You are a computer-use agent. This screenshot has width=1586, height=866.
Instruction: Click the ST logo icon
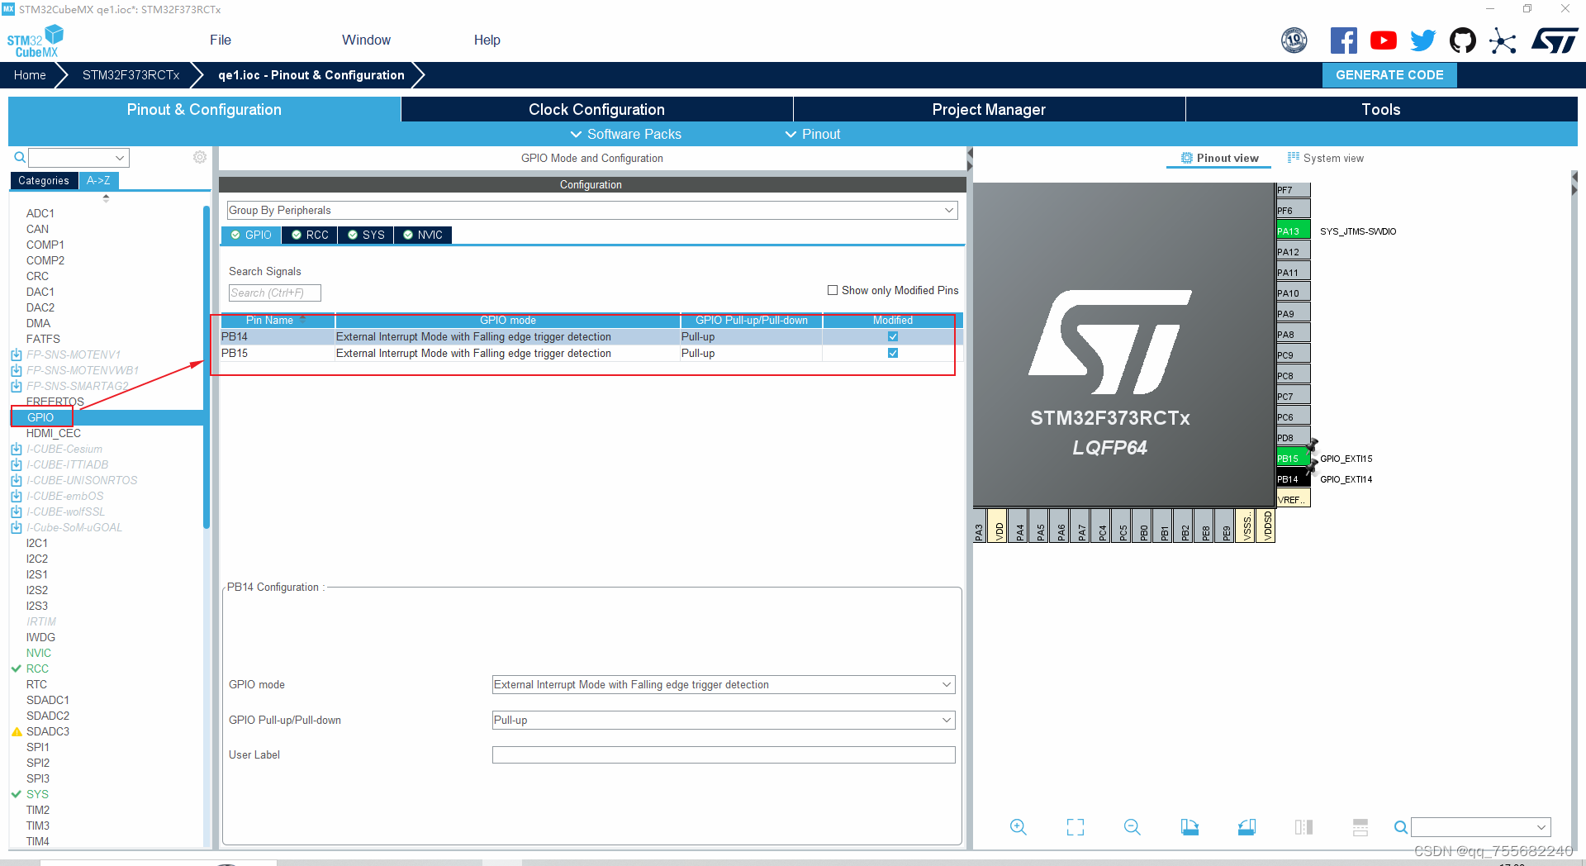[x=1555, y=40]
